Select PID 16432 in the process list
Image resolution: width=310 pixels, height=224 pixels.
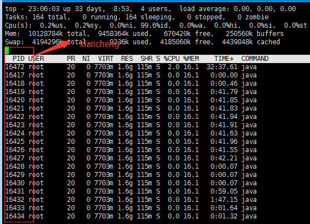click(15, 200)
